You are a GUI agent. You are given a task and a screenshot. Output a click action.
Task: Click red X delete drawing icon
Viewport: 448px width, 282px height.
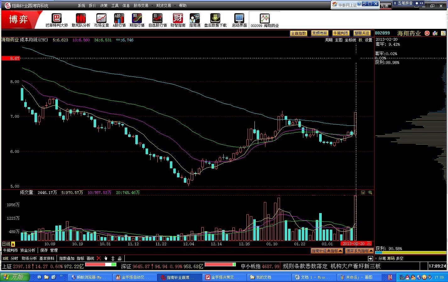click(99, 258)
